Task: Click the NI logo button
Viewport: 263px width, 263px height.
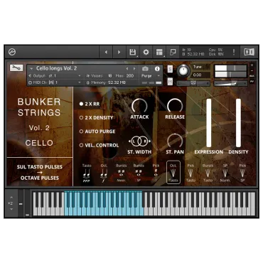Action: 249,52
